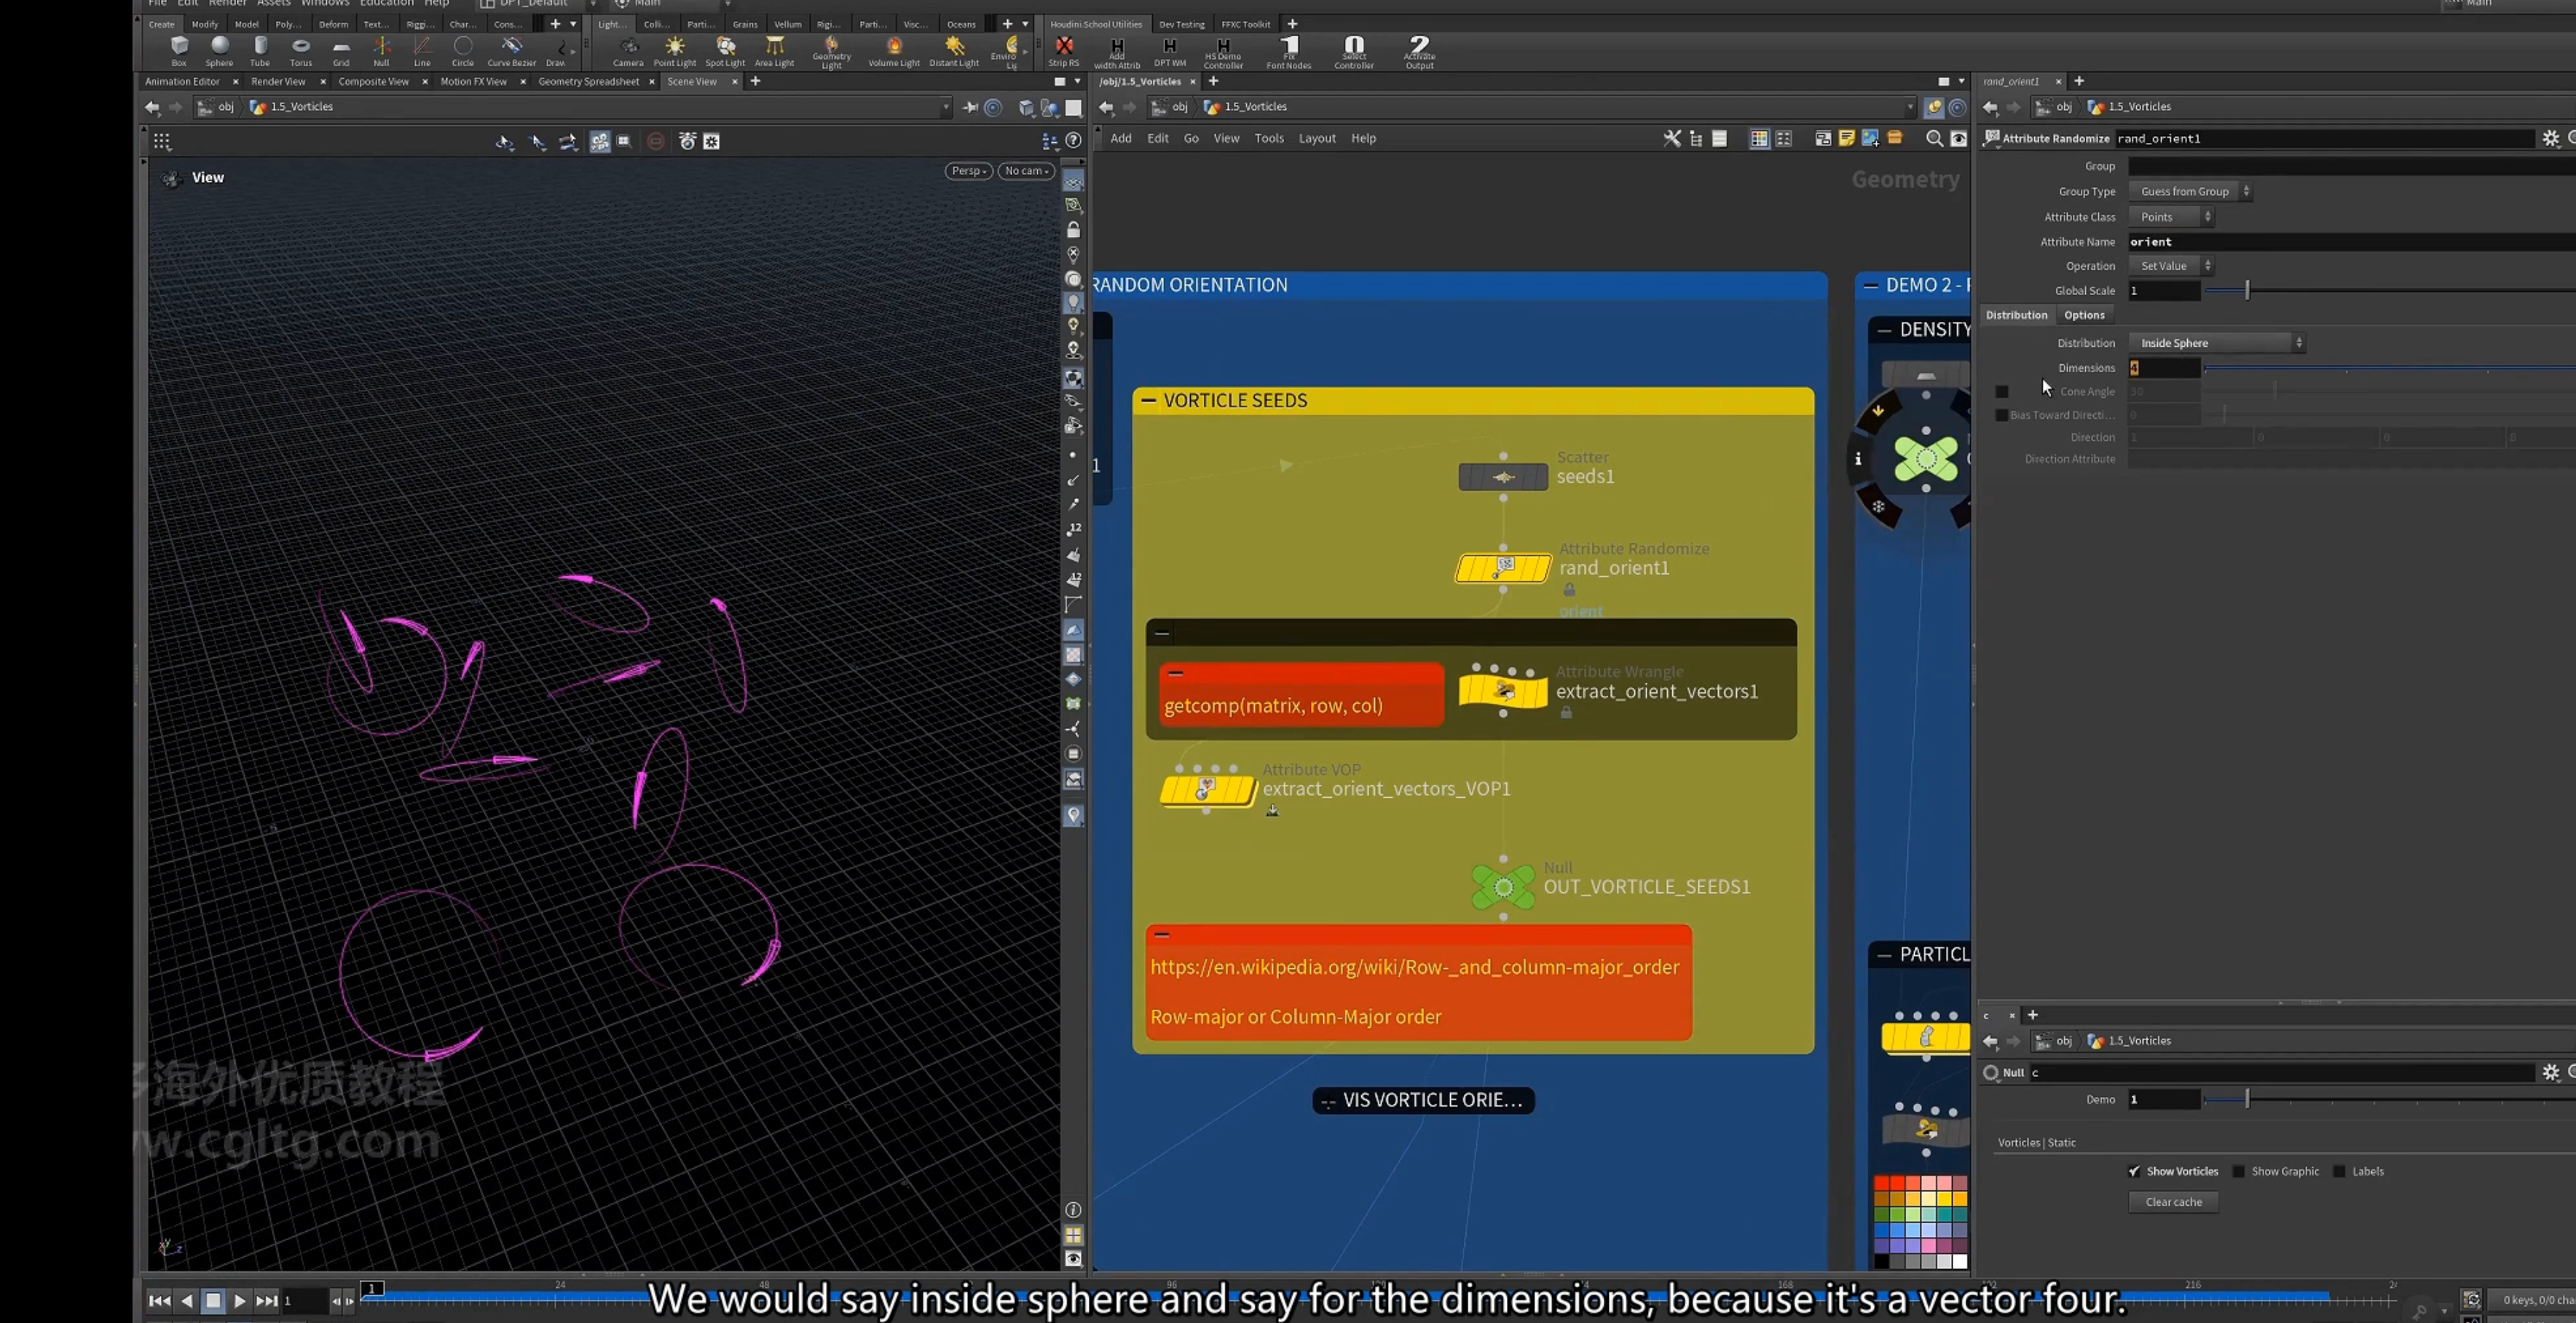2576x1323 pixels.
Task: Select the Sphere shelf tool
Action: click(x=220, y=50)
